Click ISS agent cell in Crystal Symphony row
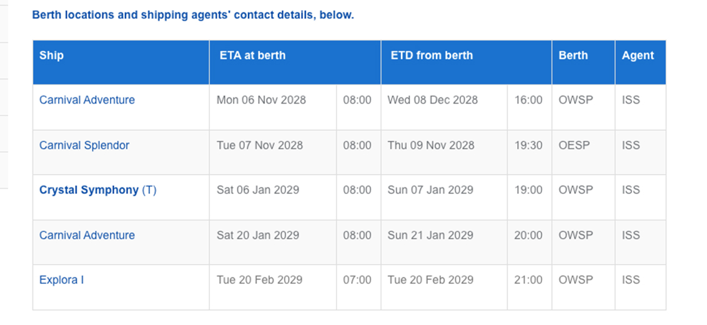Image resolution: width=707 pixels, height=325 pixels. 631,190
